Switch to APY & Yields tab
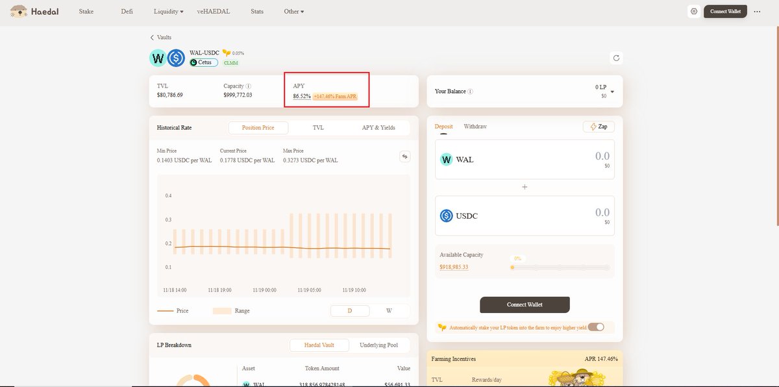Image resolution: width=779 pixels, height=387 pixels. click(x=378, y=128)
